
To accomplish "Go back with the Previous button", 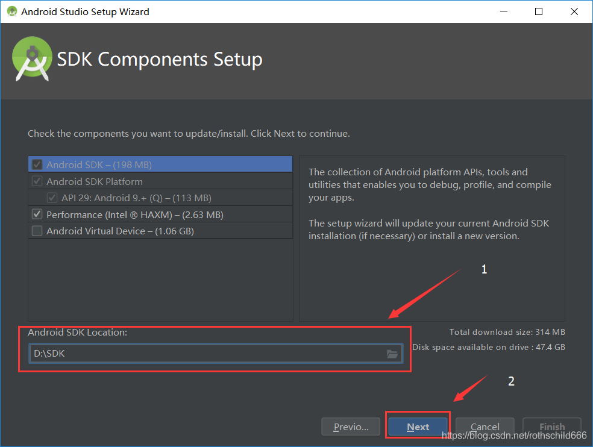I will click(351, 427).
